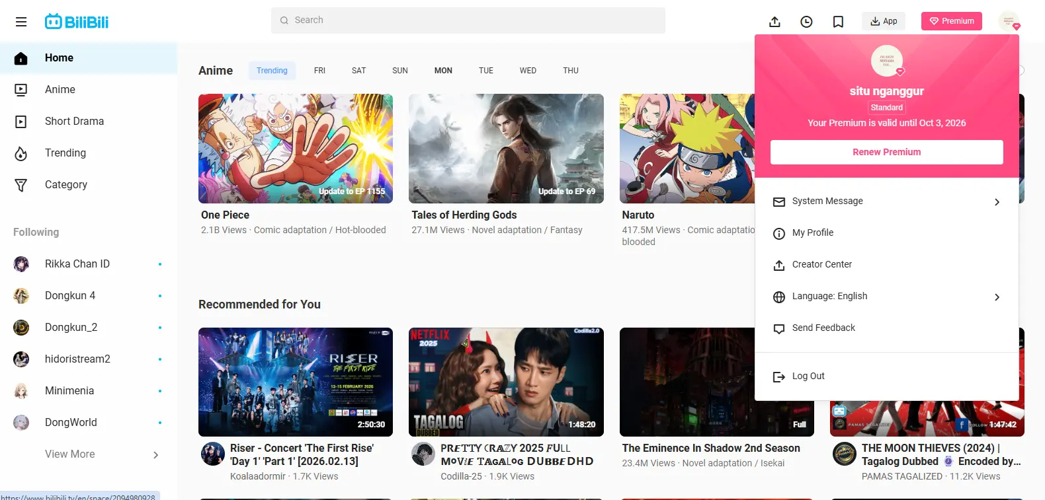Click Koalaadormir uploader avatar

[x=213, y=454]
